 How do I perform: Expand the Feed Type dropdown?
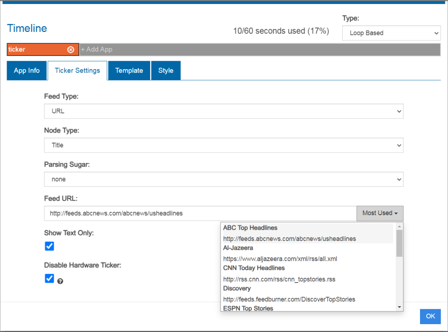point(224,111)
